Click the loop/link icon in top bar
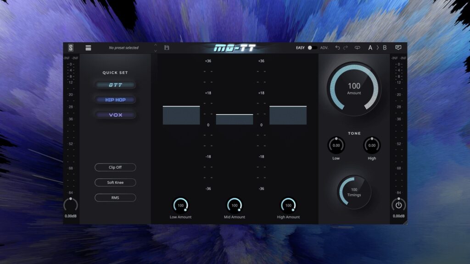 pos(357,48)
